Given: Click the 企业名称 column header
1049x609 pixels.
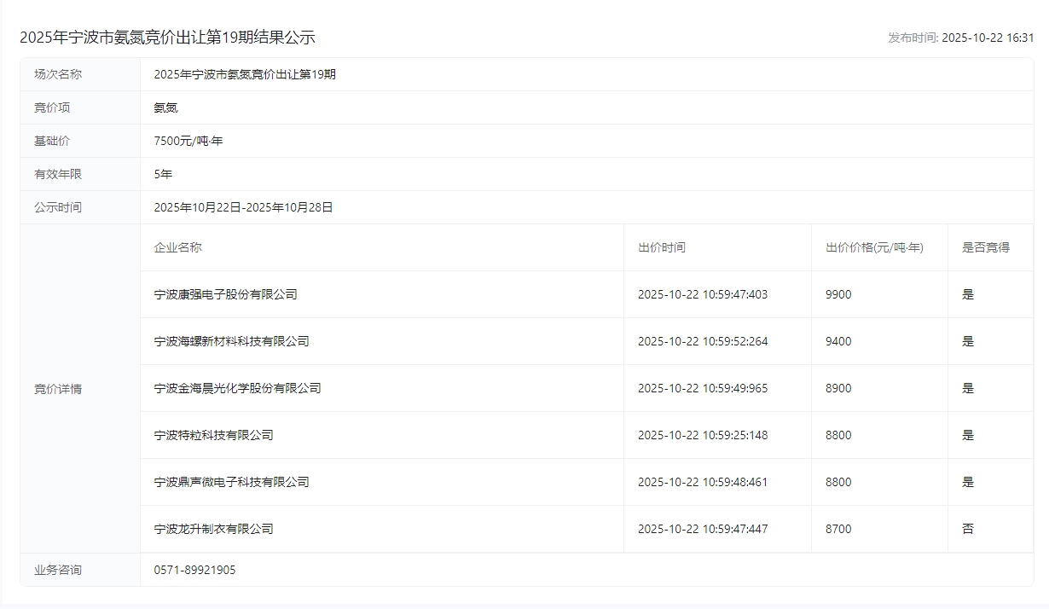Looking at the screenshot, I should [x=177, y=247].
